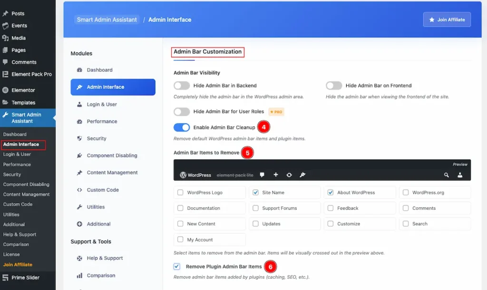Click the Smart Admin Assistant wrench icon

point(5,115)
